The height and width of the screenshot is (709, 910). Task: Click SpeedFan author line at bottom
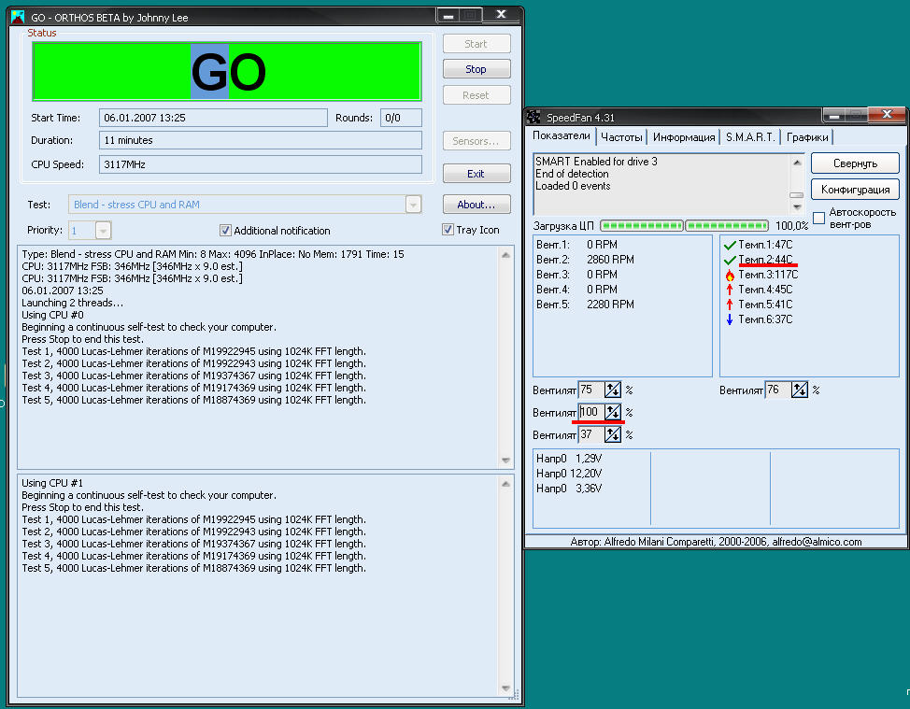pyautogui.click(x=716, y=542)
